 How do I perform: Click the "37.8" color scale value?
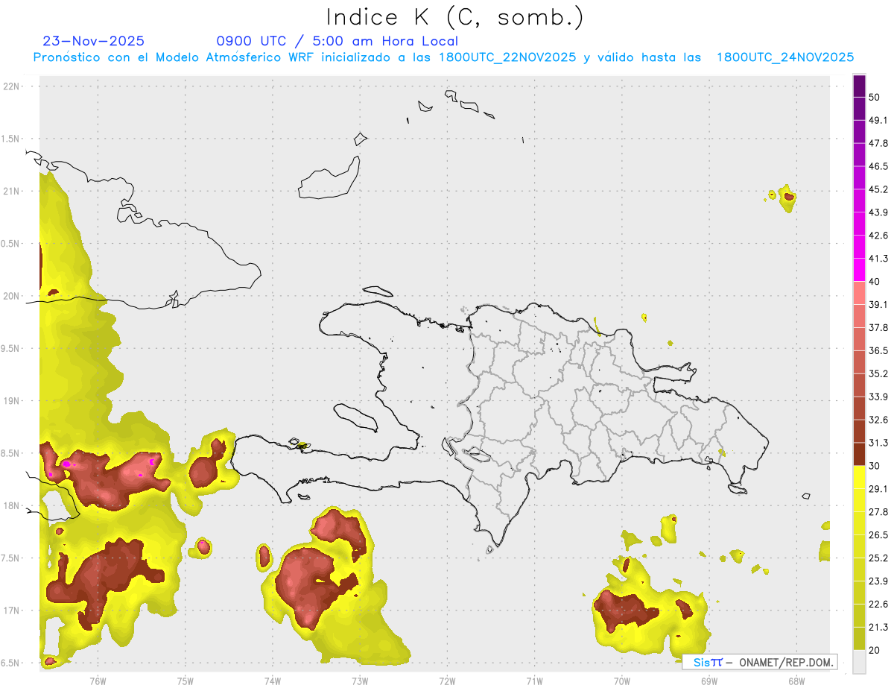(x=878, y=327)
